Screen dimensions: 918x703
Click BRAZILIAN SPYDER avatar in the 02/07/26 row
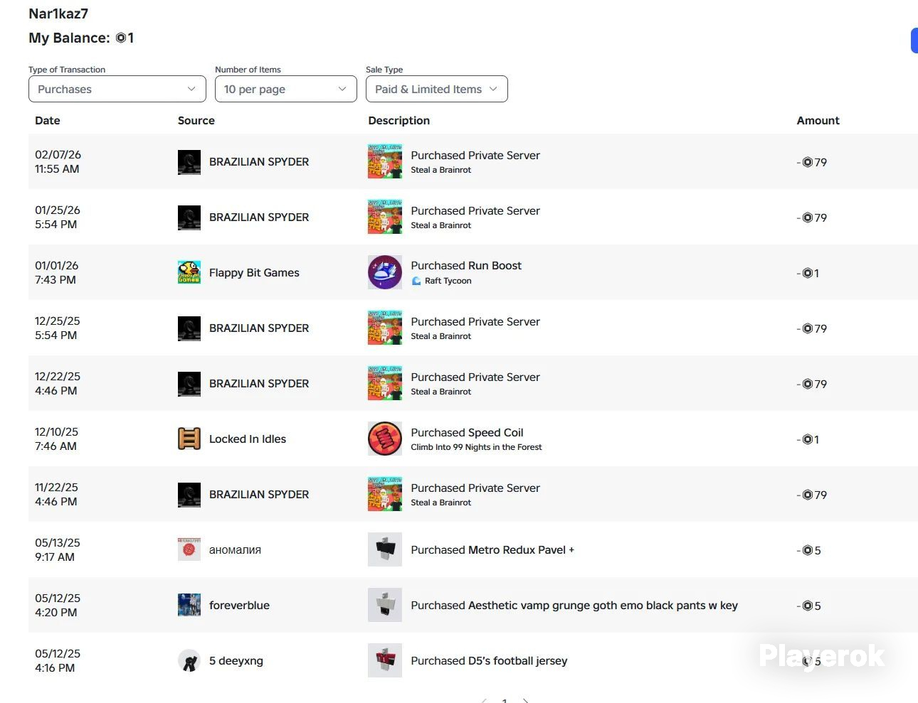(x=189, y=162)
